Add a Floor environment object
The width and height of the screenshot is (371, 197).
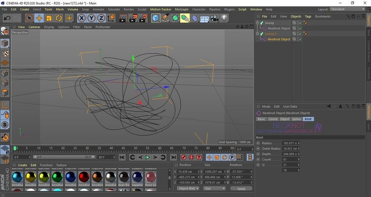[x=204, y=18]
